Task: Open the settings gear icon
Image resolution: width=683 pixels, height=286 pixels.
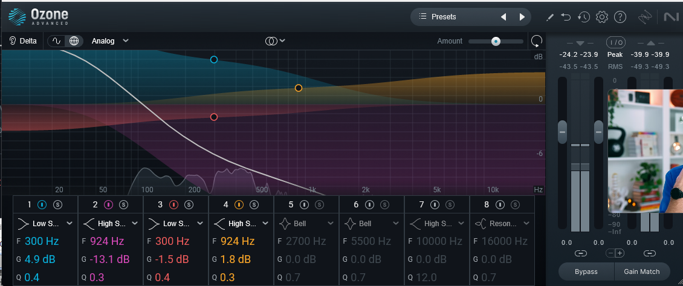Action: pos(602,17)
